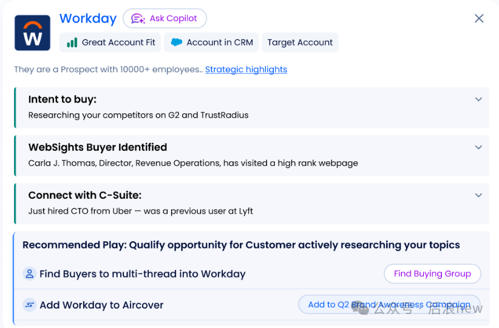
Task: Click 'Intent to buy:' heading text
Action: point(63,99)
